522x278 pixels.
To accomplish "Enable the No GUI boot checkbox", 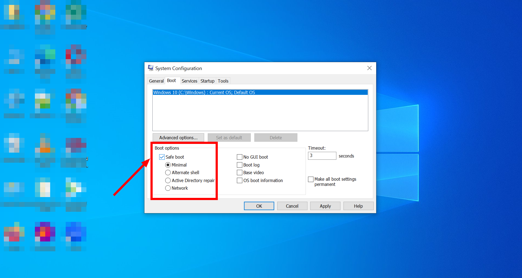I will click(x=240, y=157).
